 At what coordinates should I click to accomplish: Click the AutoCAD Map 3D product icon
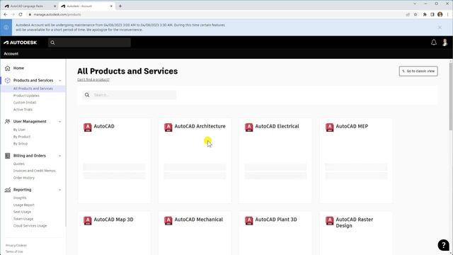coord(88,220)
